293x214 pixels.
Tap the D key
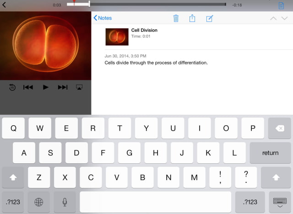pyautogui.click(x=76, y=153)
